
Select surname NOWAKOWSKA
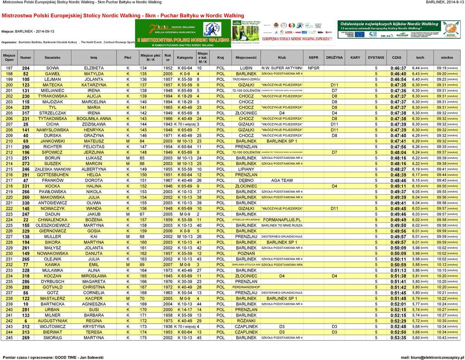click(x=52, y=254)
